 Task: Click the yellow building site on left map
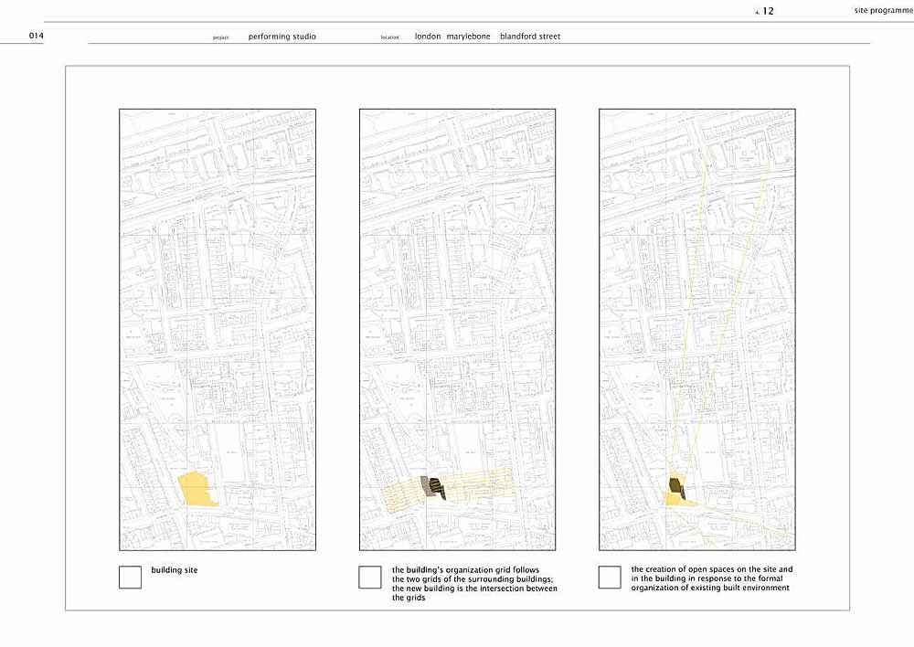point(197,489)
